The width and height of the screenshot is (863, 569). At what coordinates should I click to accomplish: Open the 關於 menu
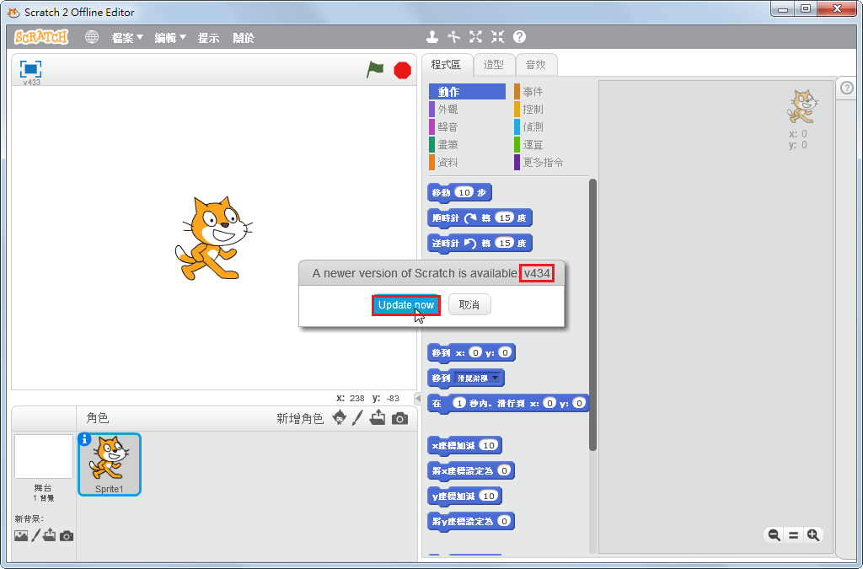coord(244,38)
